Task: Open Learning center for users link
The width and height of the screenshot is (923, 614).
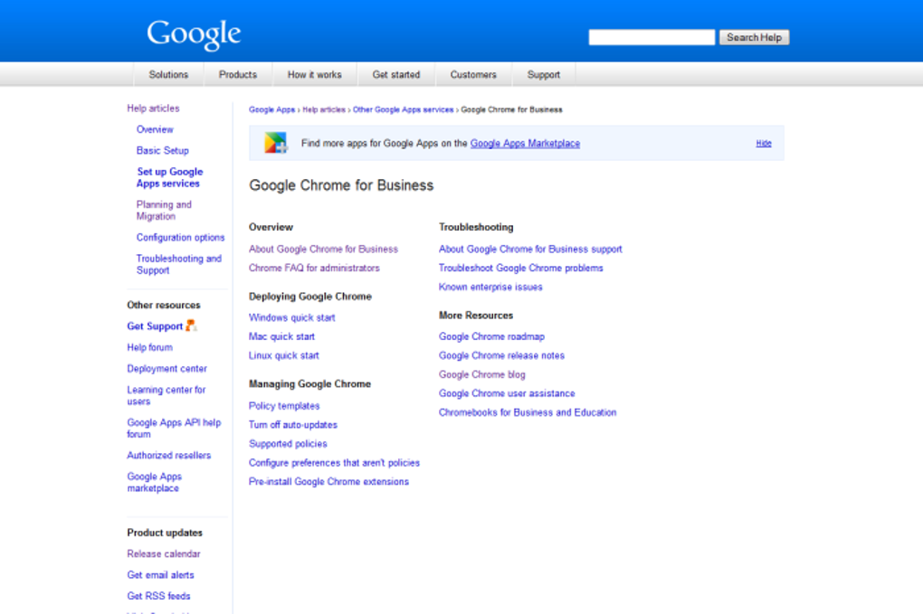Action: tap(167, 396)
